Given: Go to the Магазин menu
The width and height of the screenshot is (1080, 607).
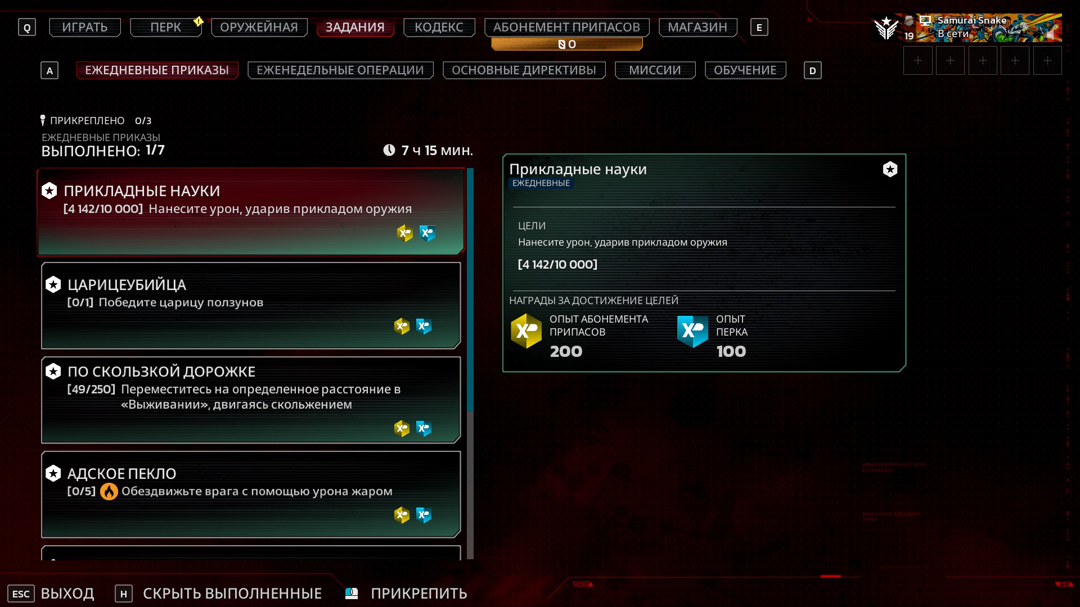Looking at the screenshot, I should (697, 27).
